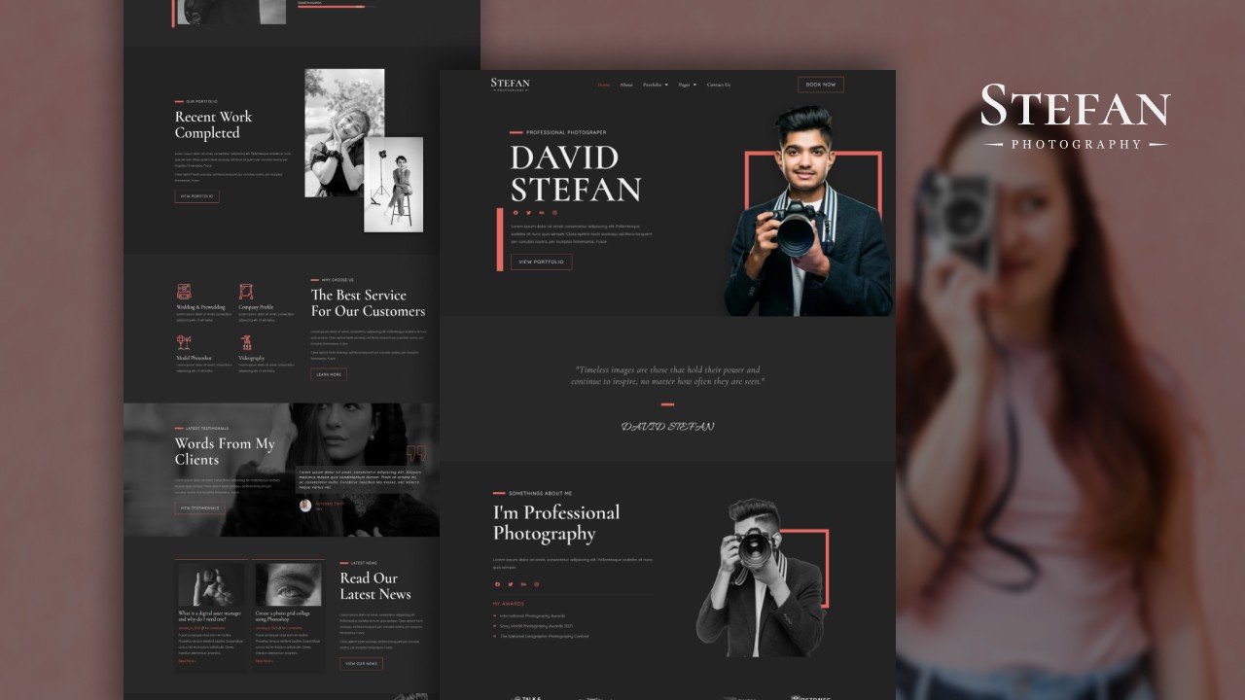Click the Videography service icon
This screenshot has width=1245, height=700.
[x=246, y=342]
